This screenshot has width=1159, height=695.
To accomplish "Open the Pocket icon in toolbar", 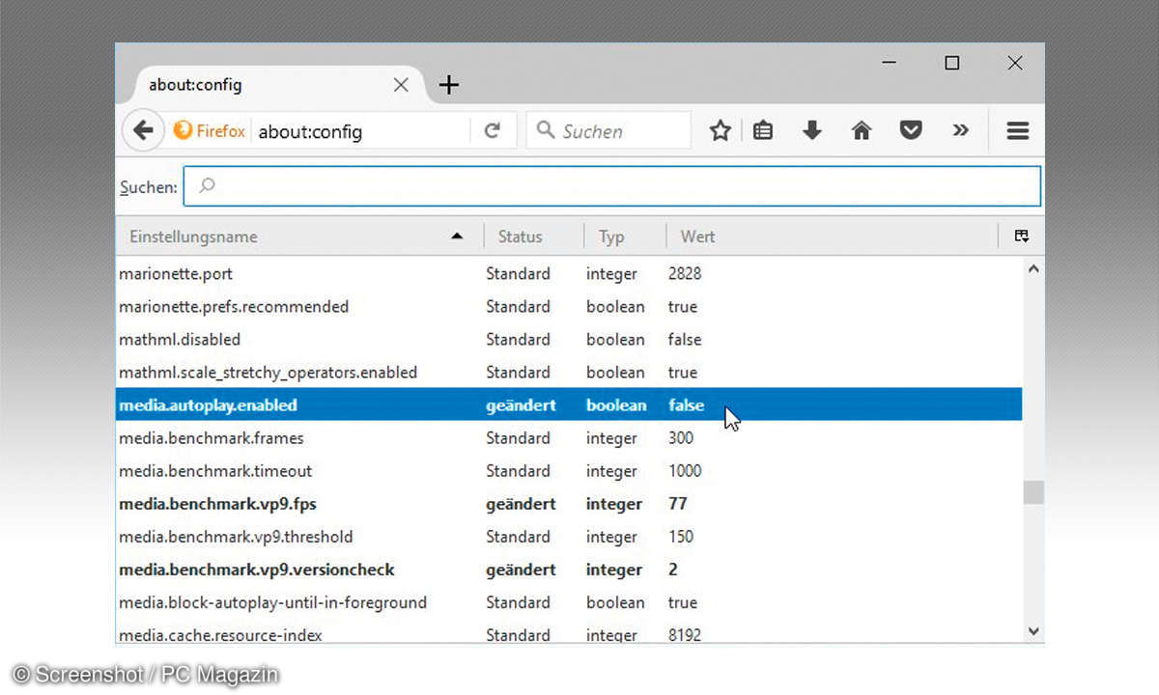I will (911, 130).
